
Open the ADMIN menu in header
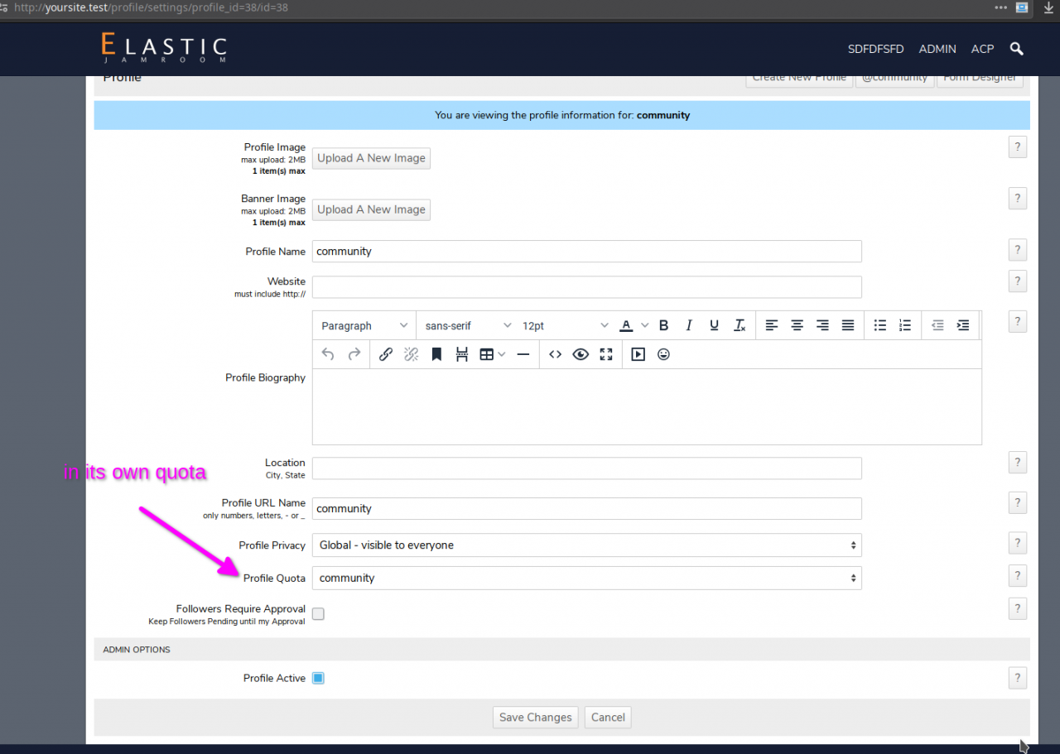pos(937,49)
